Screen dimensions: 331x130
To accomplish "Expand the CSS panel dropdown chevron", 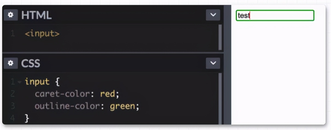I will [213, 63].
